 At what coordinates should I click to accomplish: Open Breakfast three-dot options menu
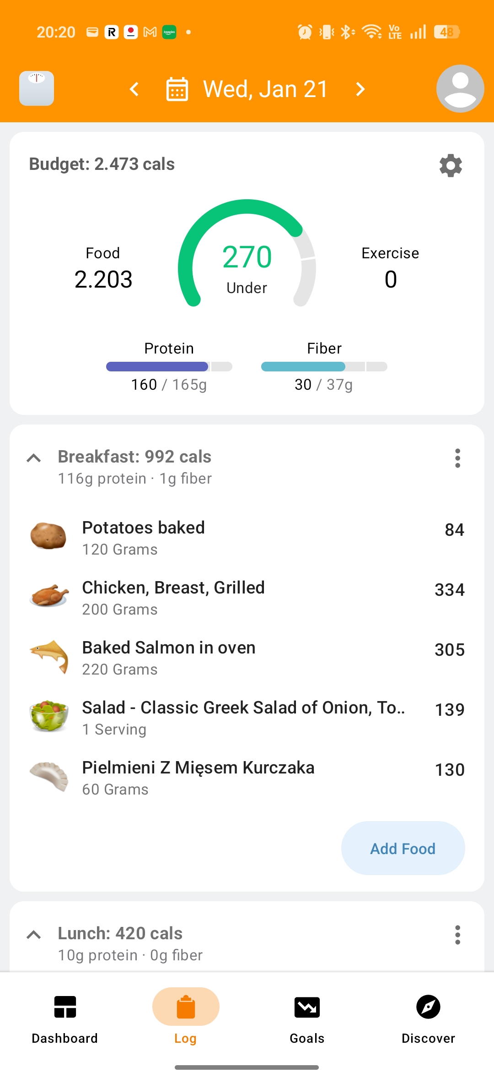[x=457, y=458]
